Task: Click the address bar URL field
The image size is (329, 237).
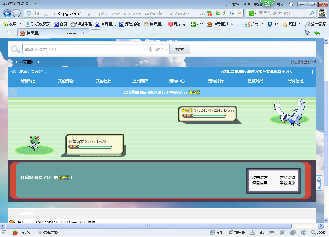Action: (x=120, y=13)
